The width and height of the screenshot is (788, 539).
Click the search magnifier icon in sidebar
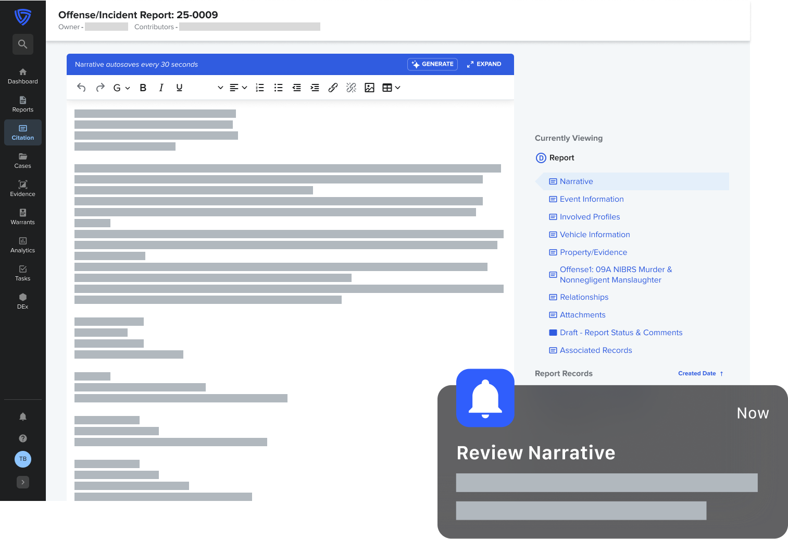(22, 44)
